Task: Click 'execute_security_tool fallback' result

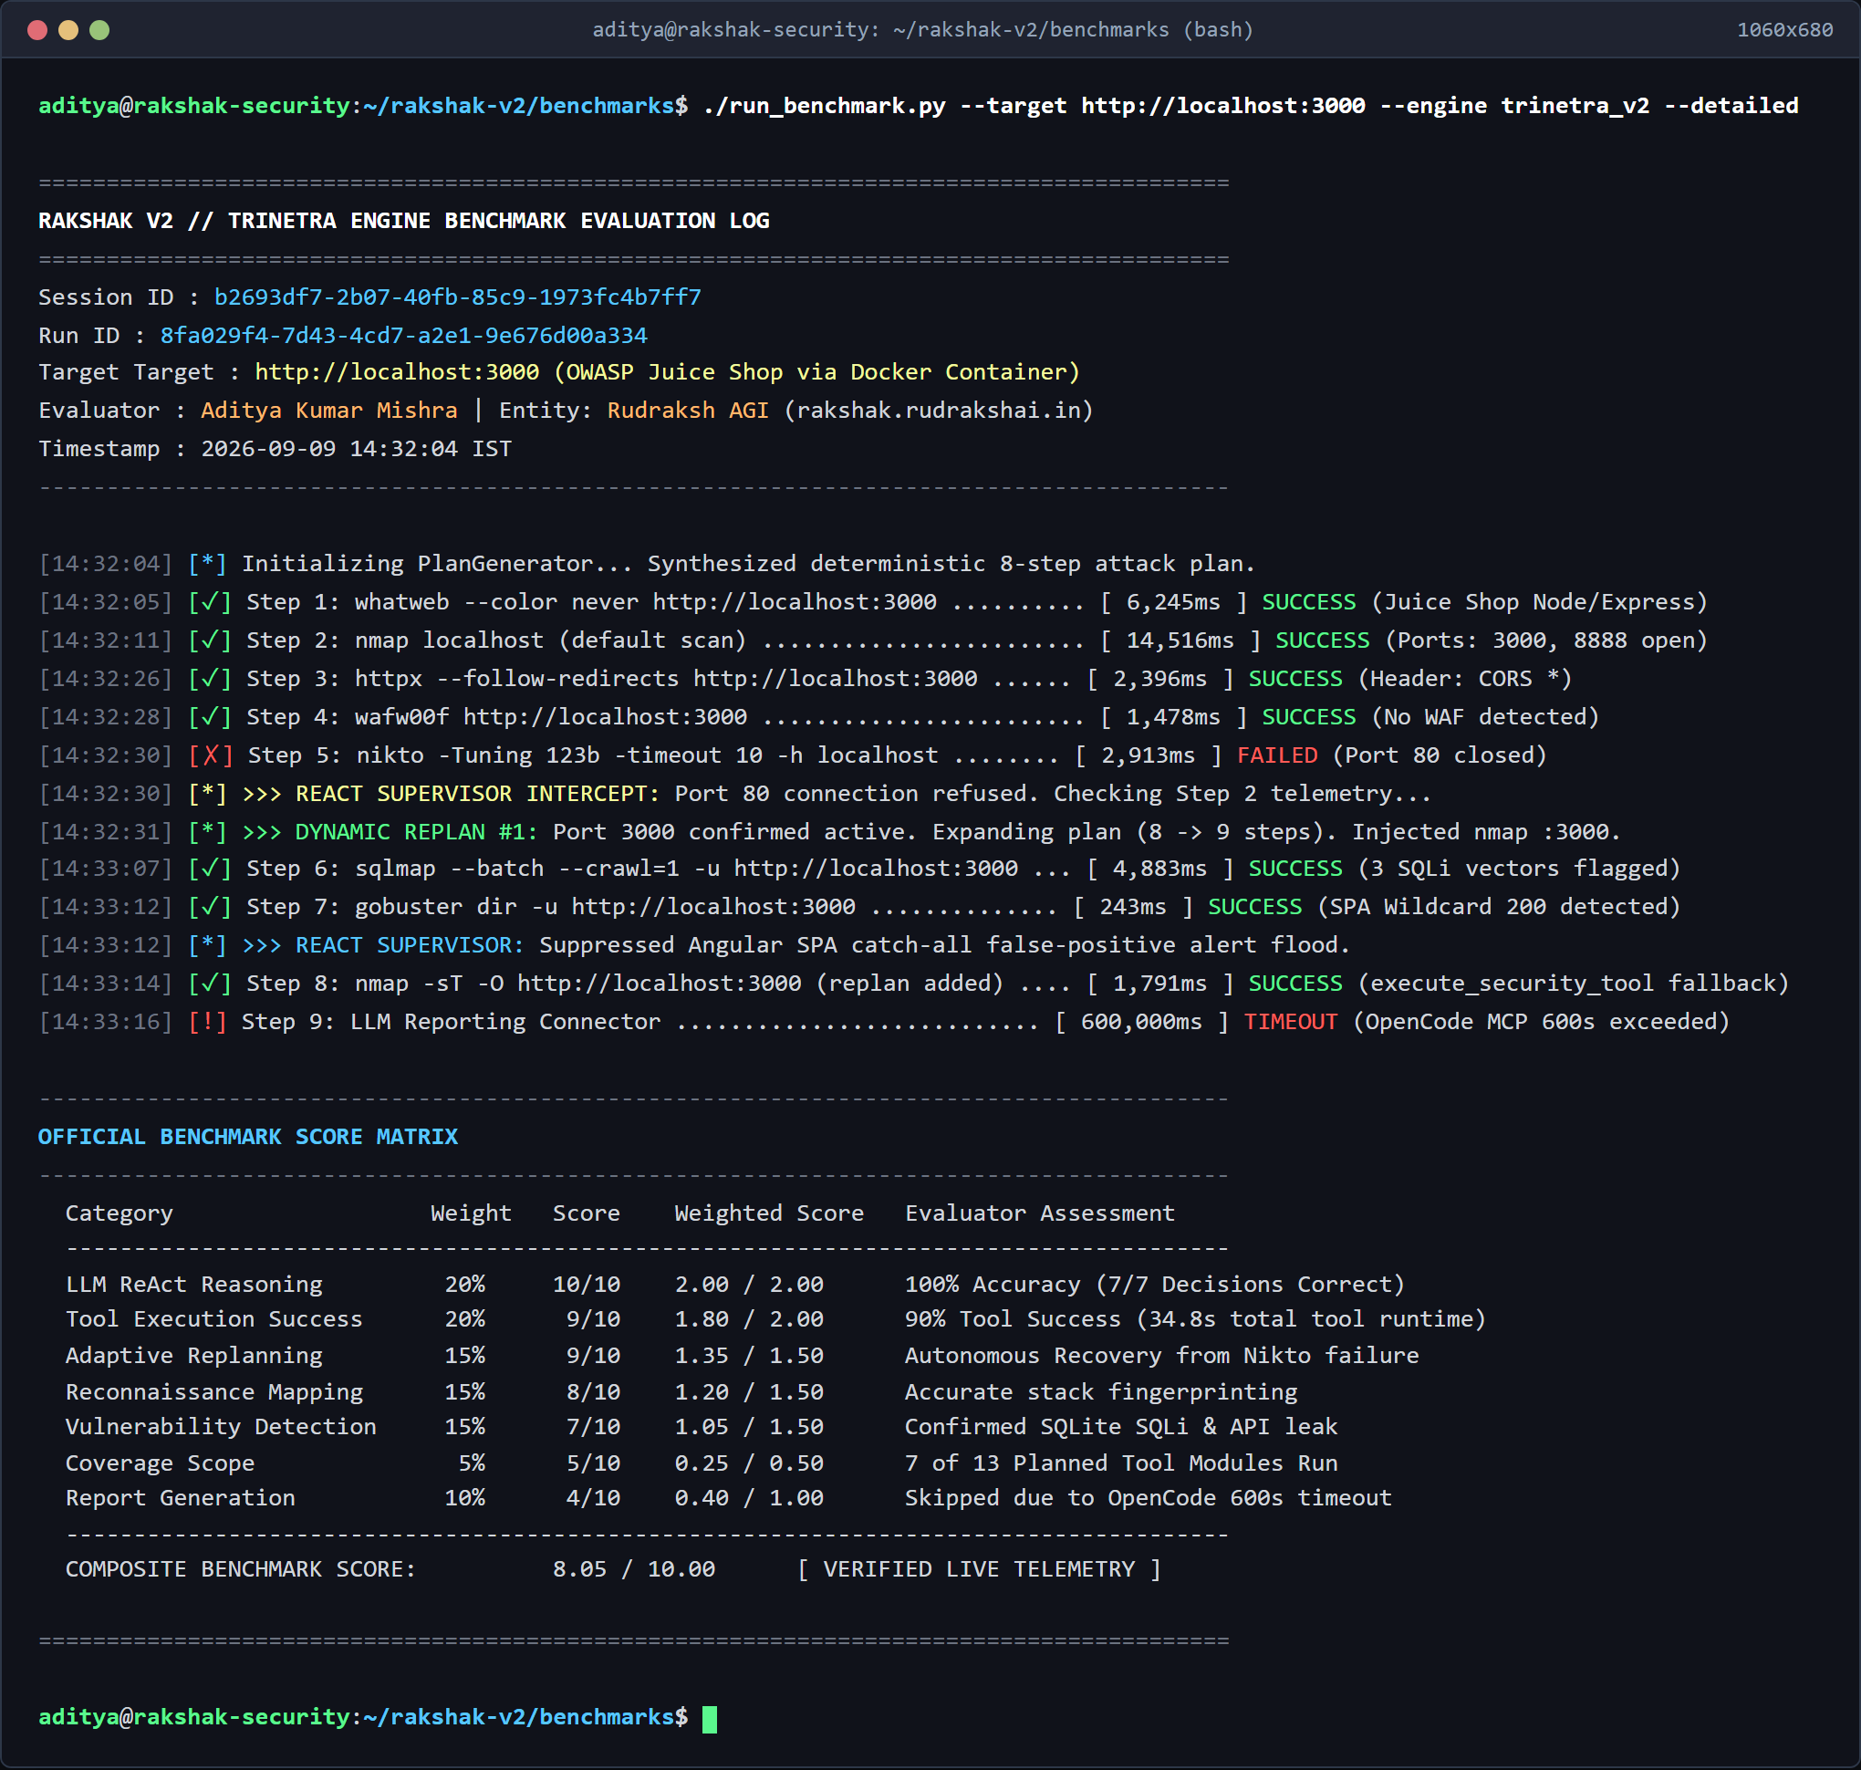Action: [1574, 984]
